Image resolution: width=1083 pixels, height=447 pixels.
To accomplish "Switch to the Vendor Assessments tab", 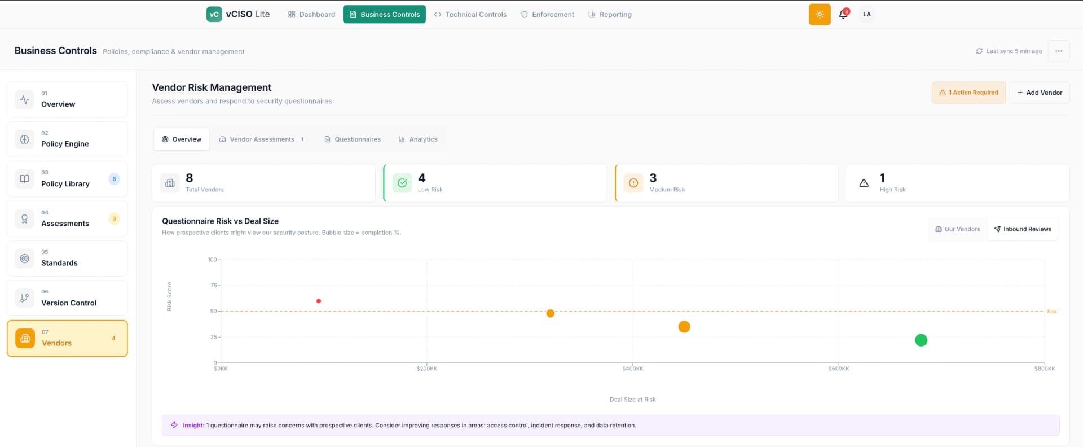I will (262, 139).
